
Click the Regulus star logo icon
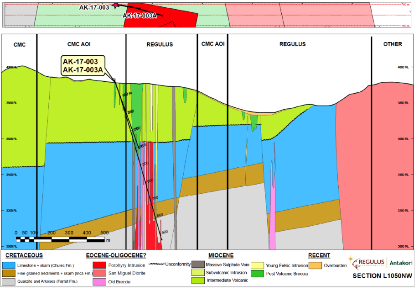coord(352,261)
